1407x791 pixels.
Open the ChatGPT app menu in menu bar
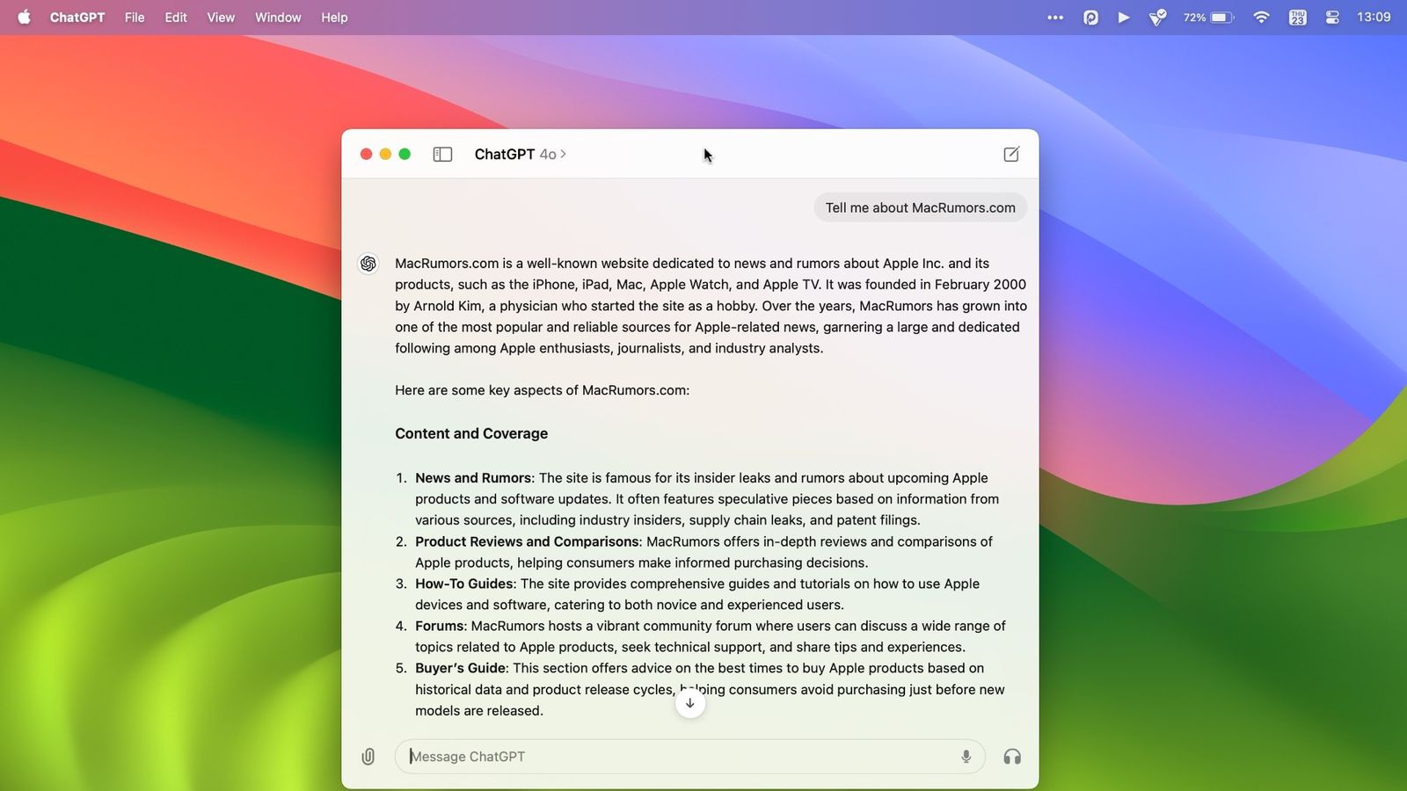pos(77,17)
